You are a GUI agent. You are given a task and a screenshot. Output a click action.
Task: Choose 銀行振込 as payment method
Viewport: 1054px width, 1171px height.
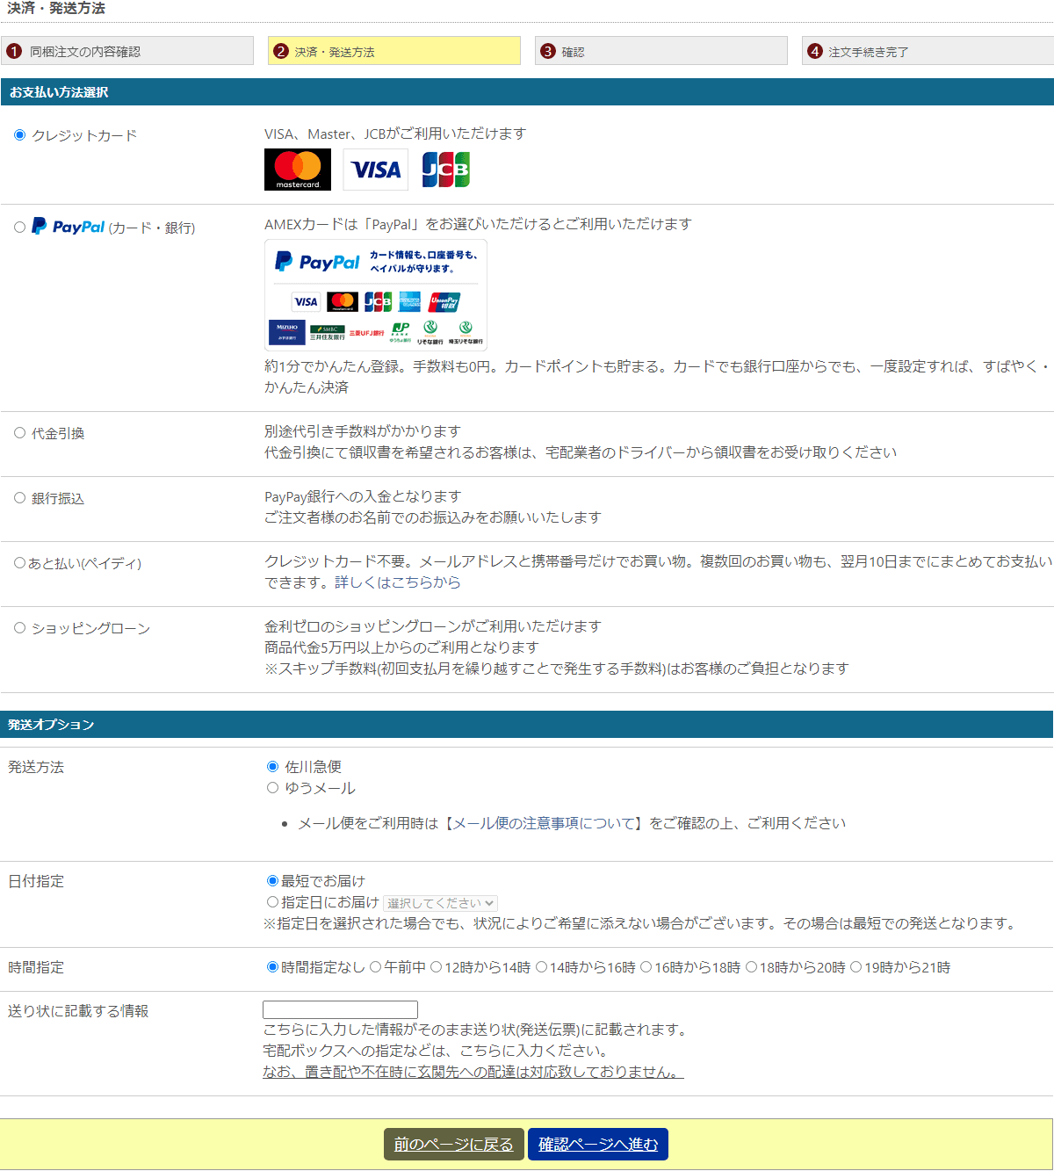click(19, 498)
